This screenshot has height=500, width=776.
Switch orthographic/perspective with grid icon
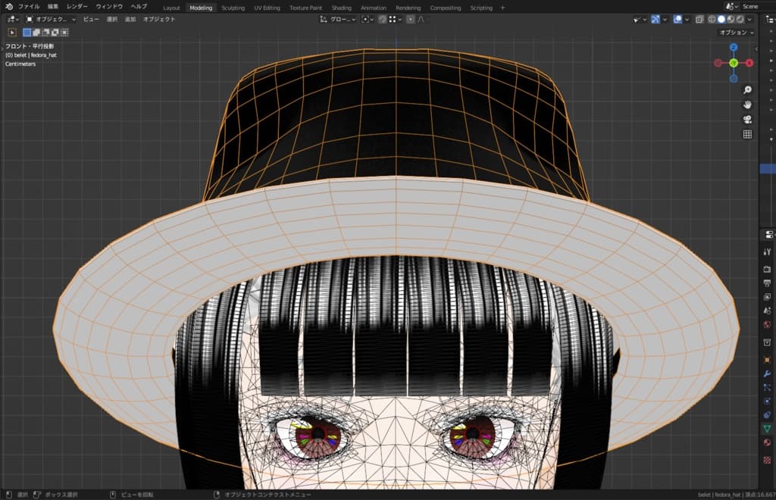pyautogui.click(x=747, y=134)
